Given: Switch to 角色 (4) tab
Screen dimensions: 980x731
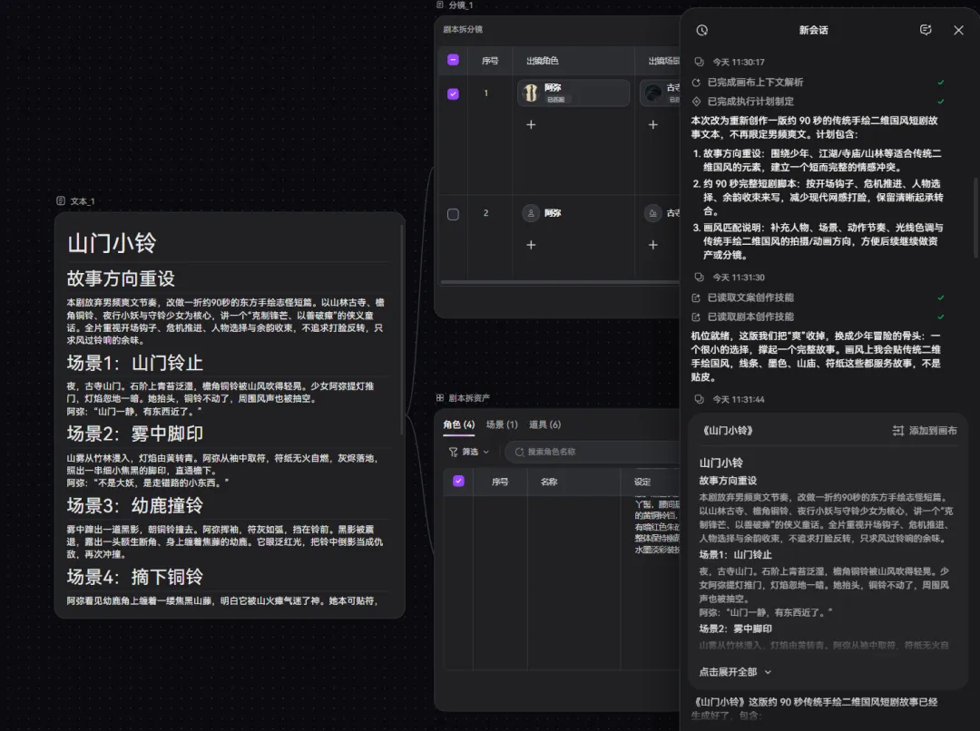Looking at the screenshot, I should 459,424.
